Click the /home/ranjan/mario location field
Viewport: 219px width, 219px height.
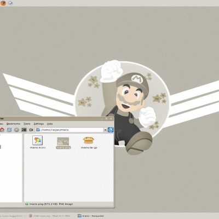(70, 130)
